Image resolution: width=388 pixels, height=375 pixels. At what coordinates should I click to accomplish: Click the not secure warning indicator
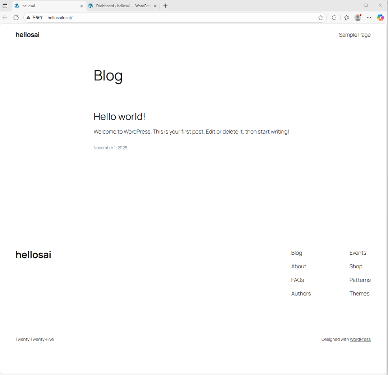coord(35,18)
